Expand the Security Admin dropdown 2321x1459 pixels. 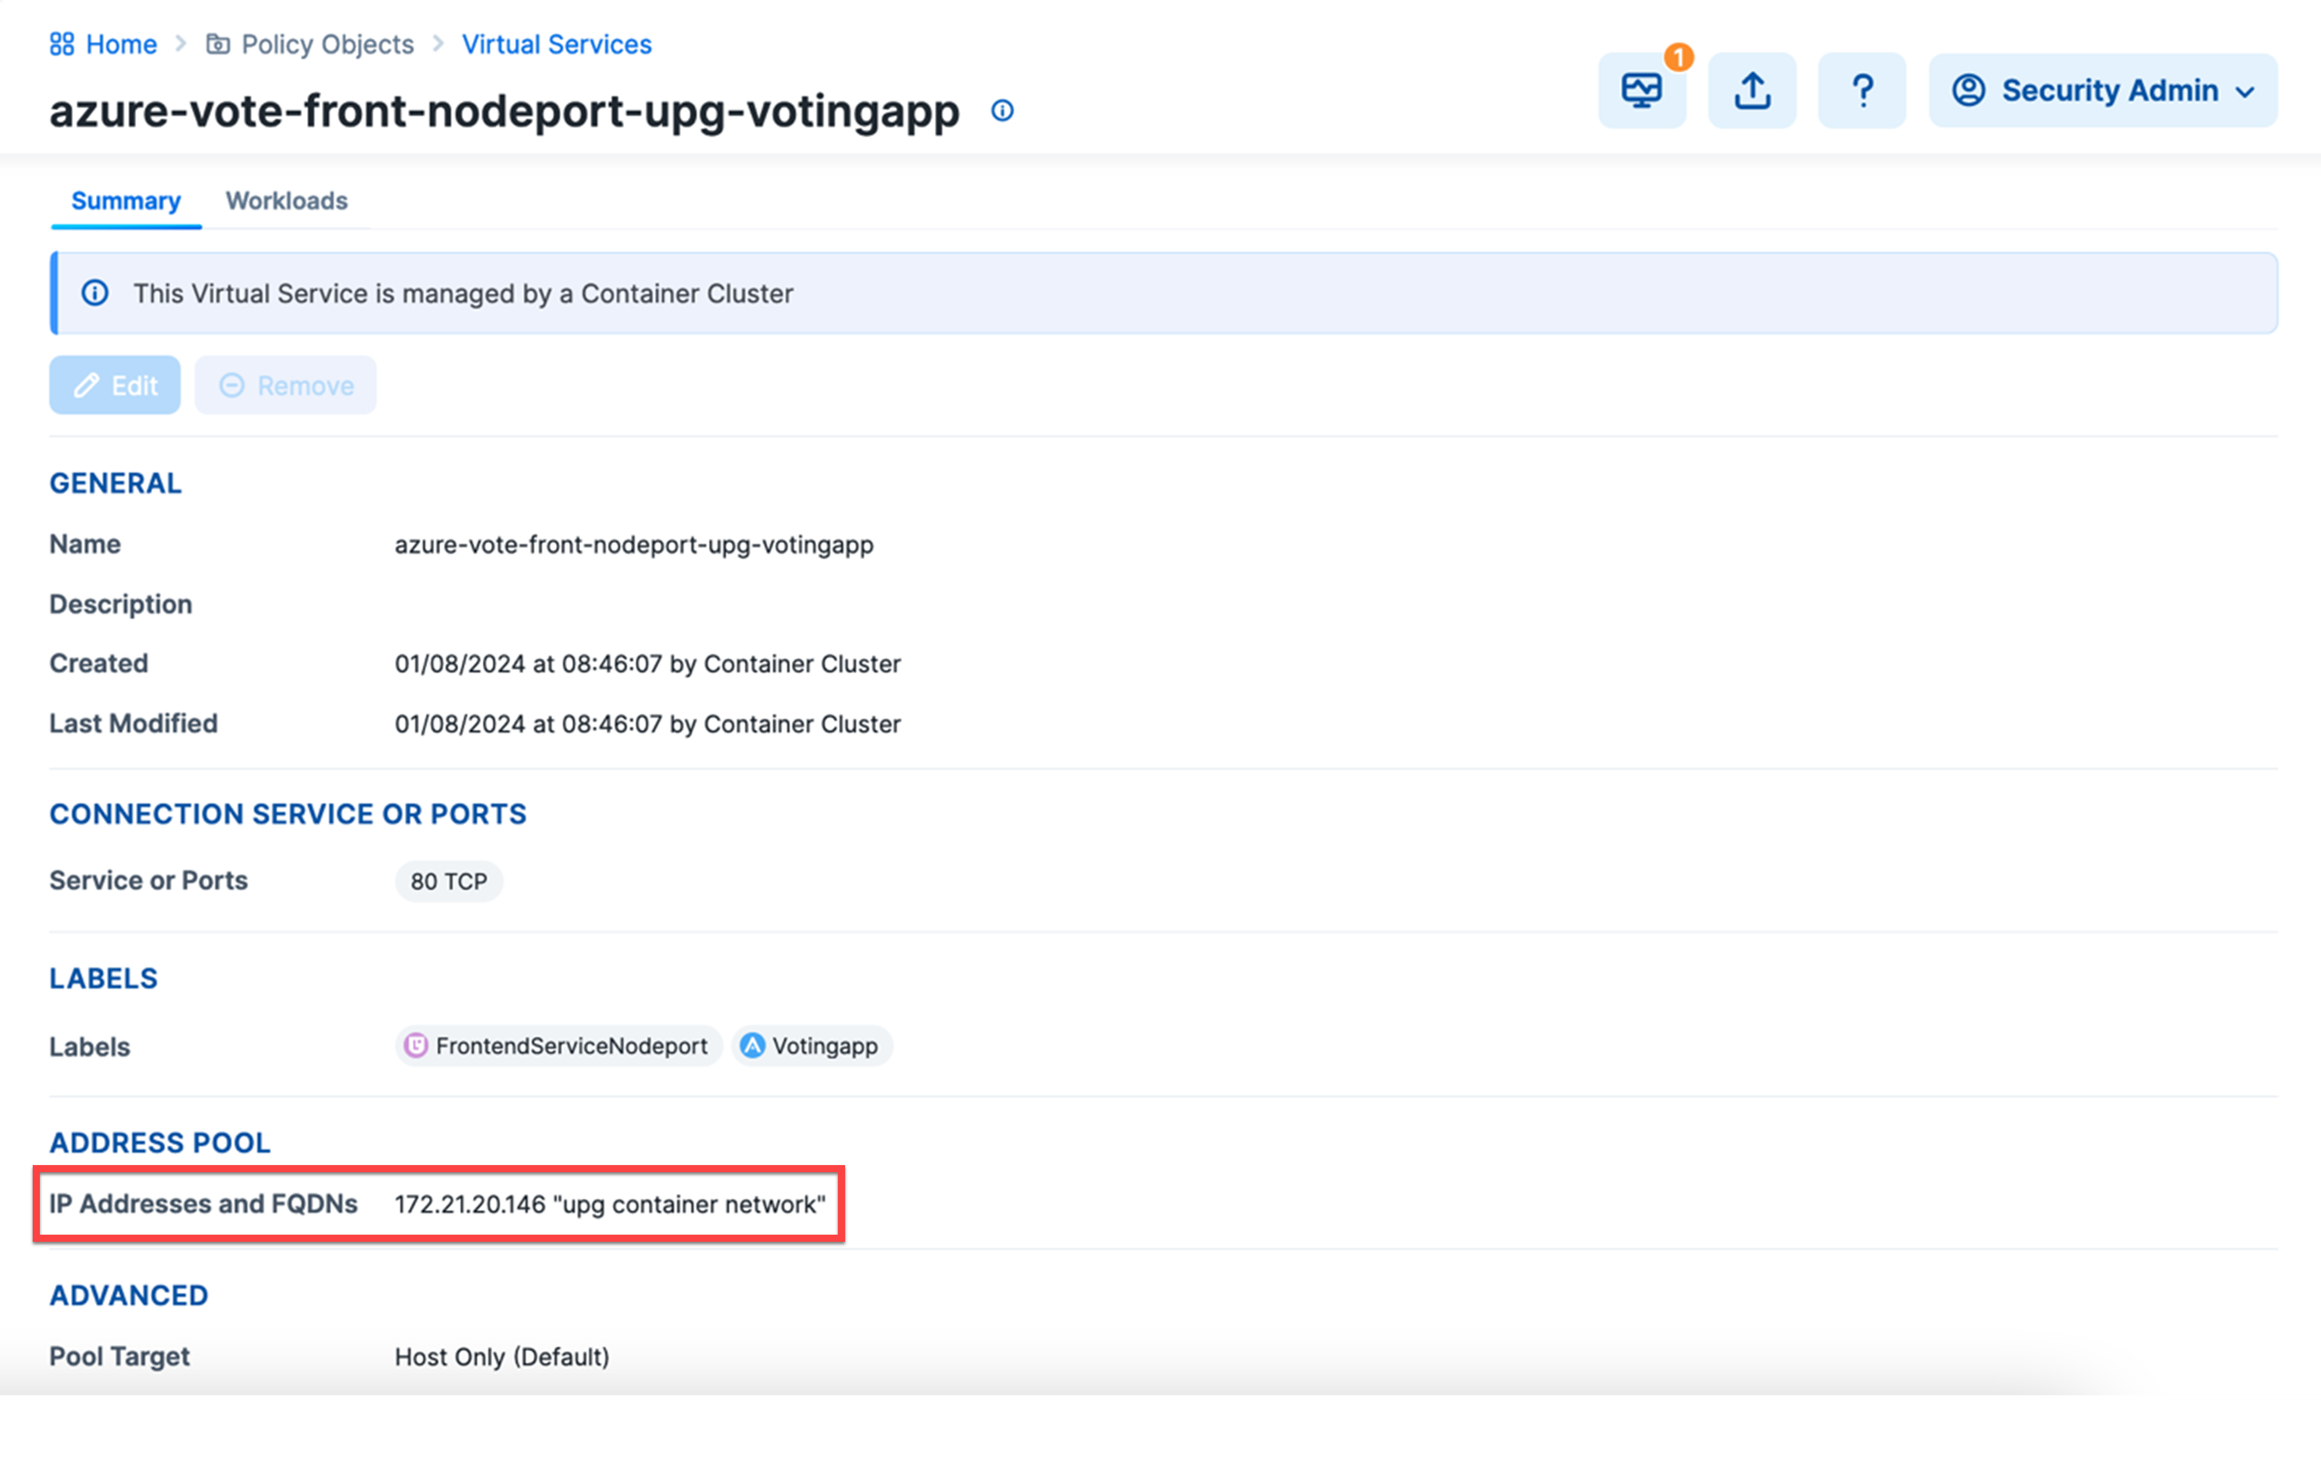point(2246,92)
